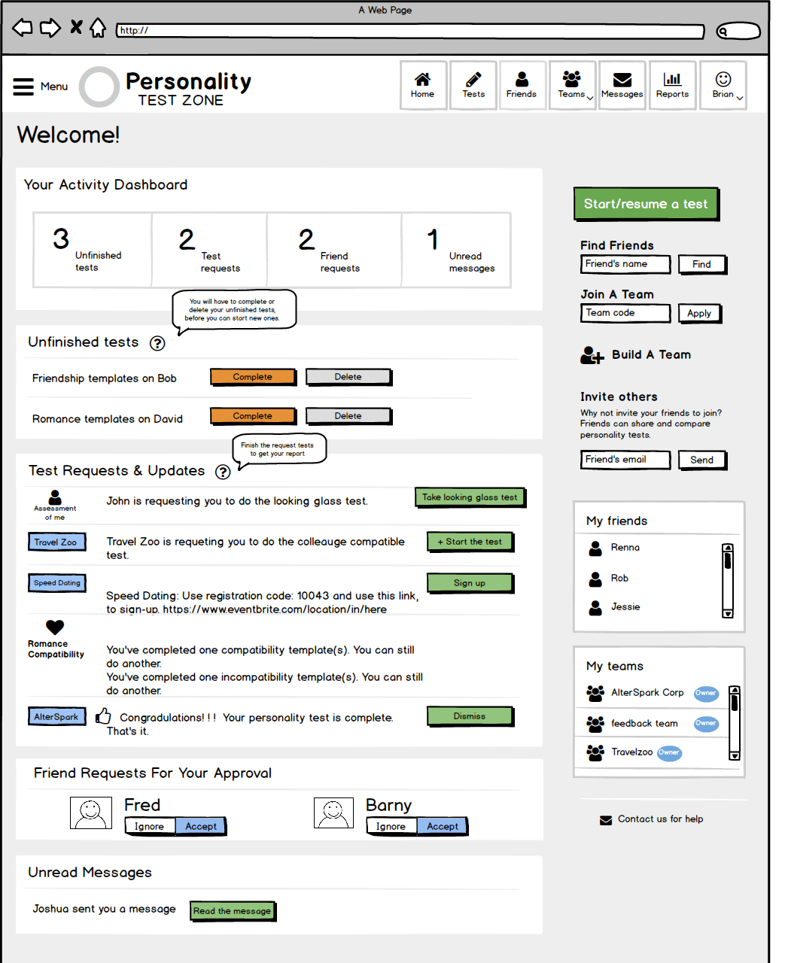Click the Friend's email input field

[x=625, y=460]
